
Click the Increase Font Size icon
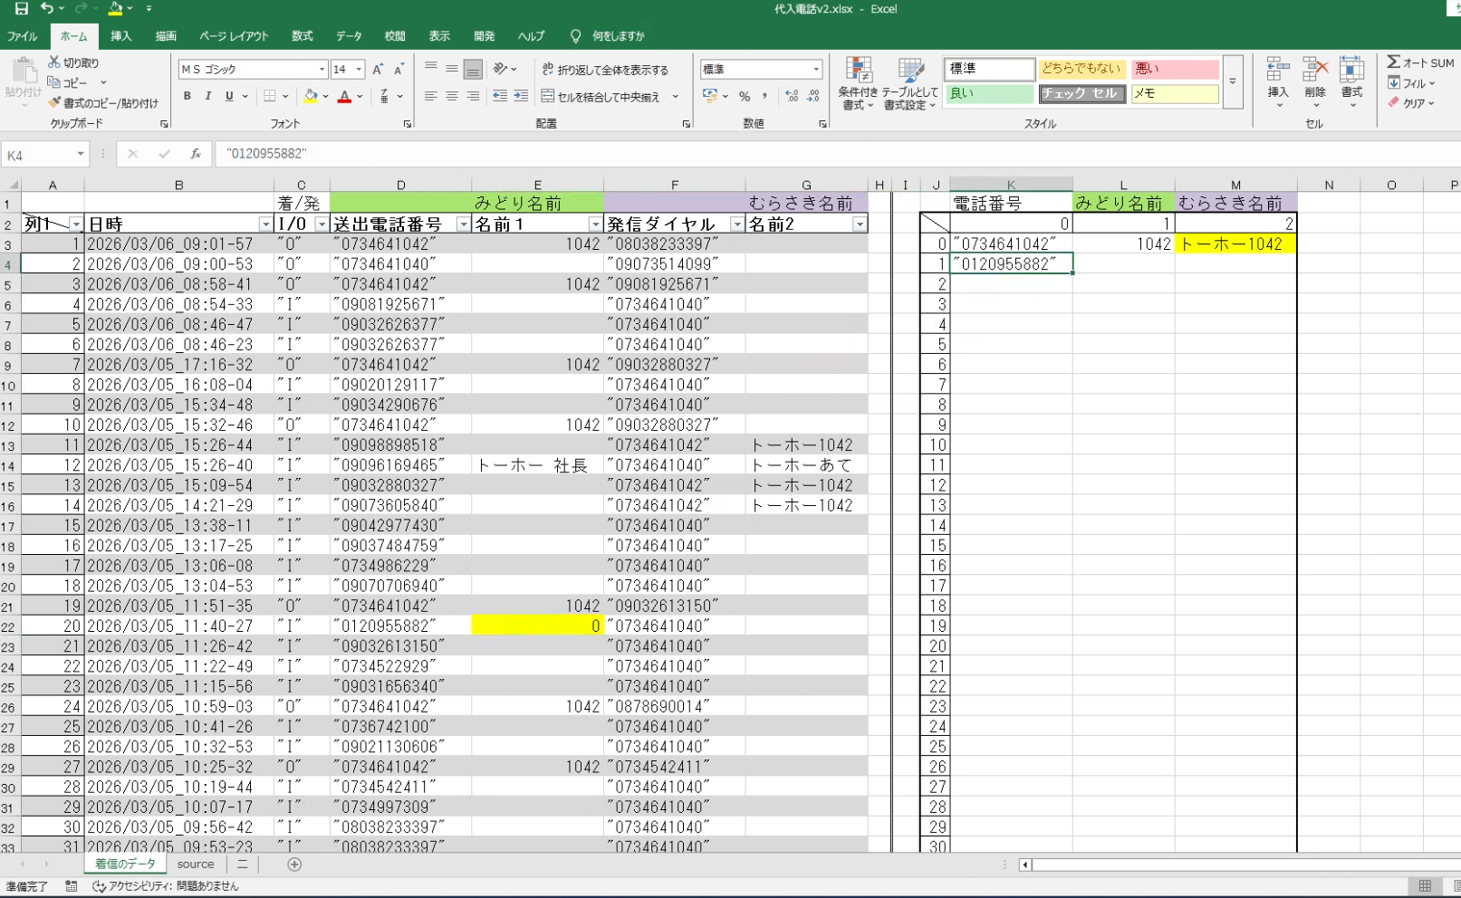(x=378, y=70)
